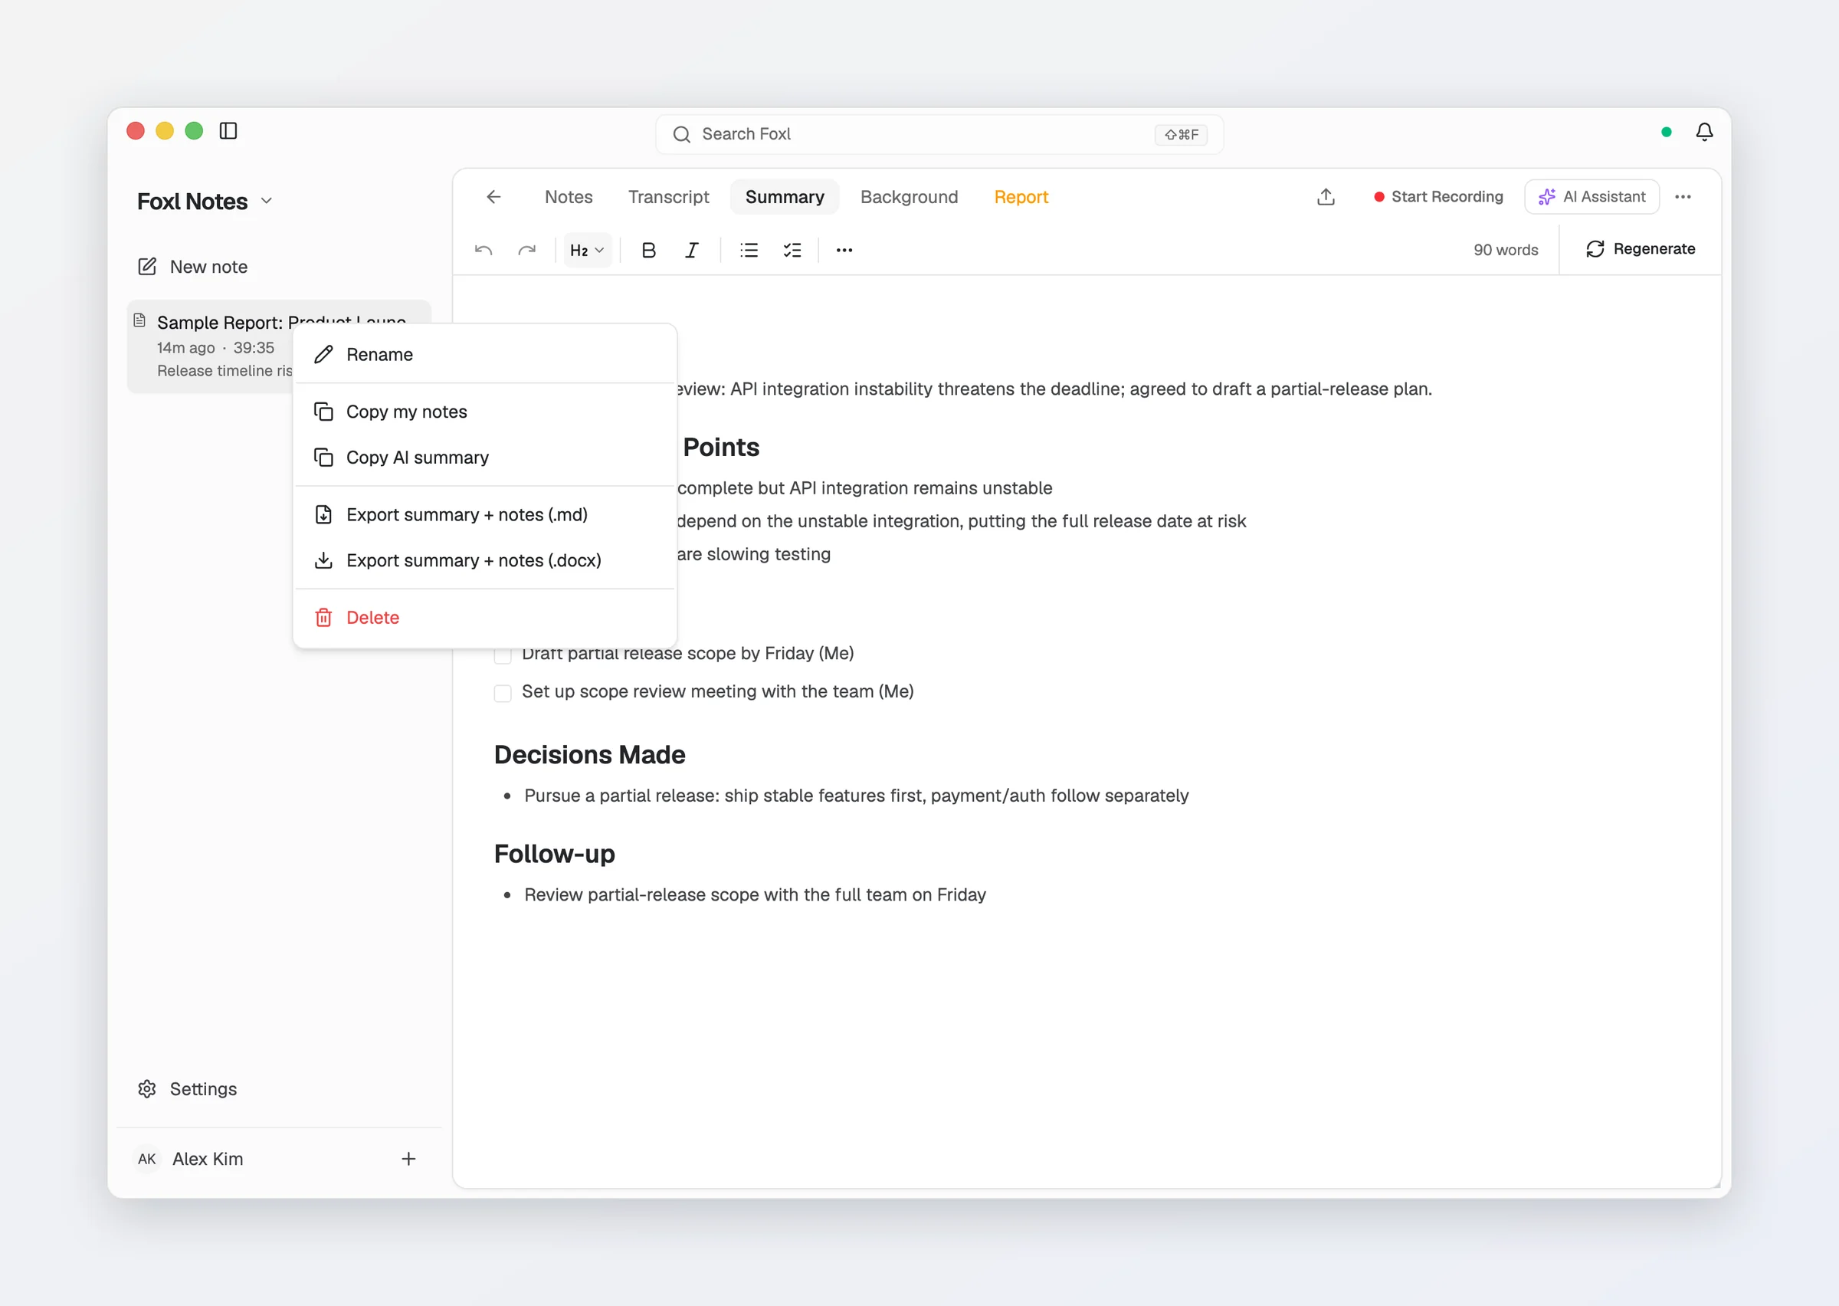Image resolution: width=1839 pixels, height=1306 pixels.
Task: Open the notifications bell
Action: click(1704, 132)
